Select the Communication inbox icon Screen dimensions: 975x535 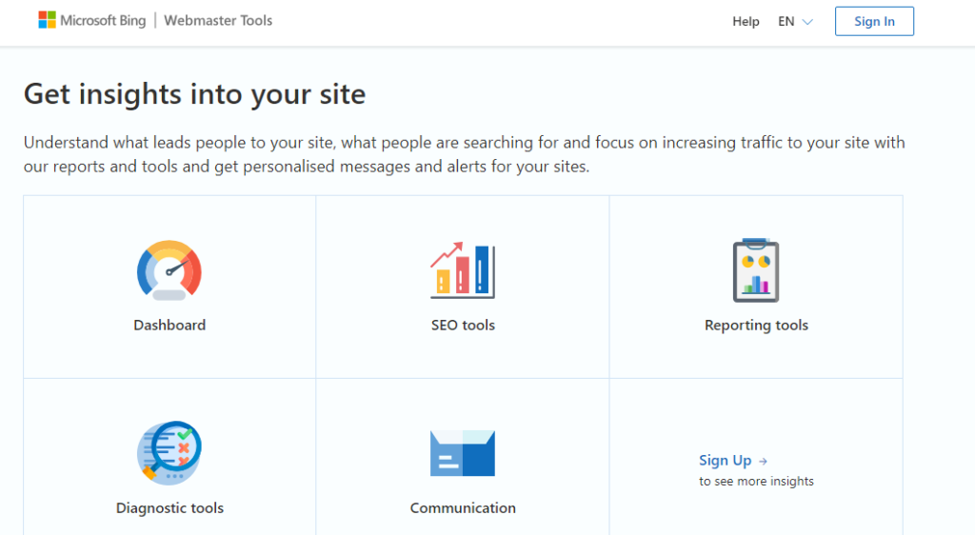pyautogui.click(x=463, y=453)
